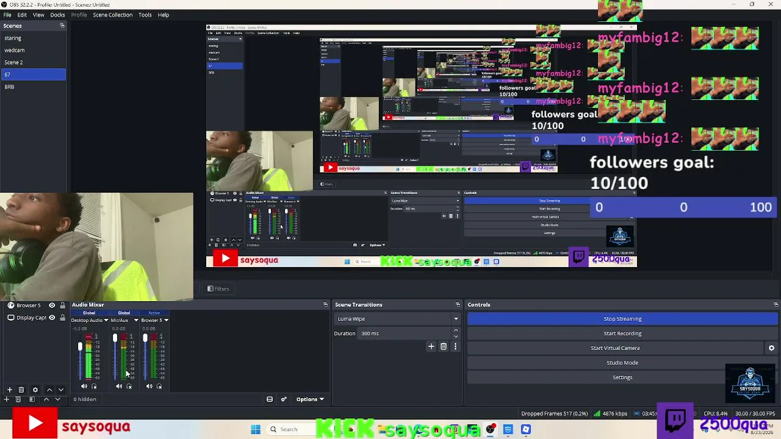
Task: Expand Mic/Aux channel options arrow
Action: coord(136,320)
